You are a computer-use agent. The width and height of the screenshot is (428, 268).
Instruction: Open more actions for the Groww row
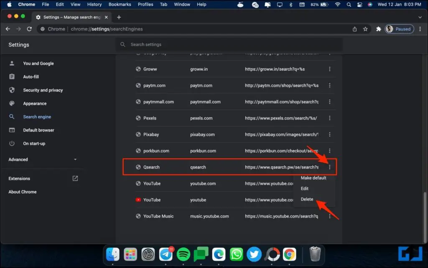(x=329, y=69)
